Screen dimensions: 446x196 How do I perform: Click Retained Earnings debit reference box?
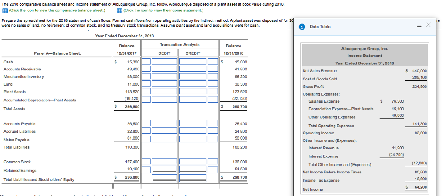(146, 169)
